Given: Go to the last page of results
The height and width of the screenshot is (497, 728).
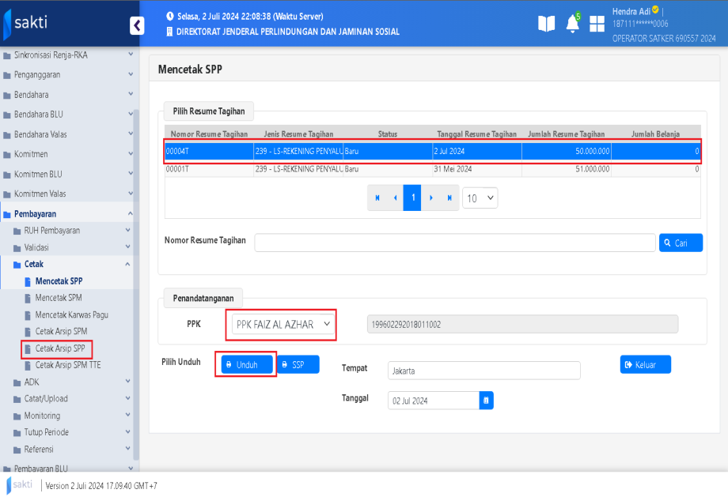Looking at the screenshot, I should tap(449, 198).
